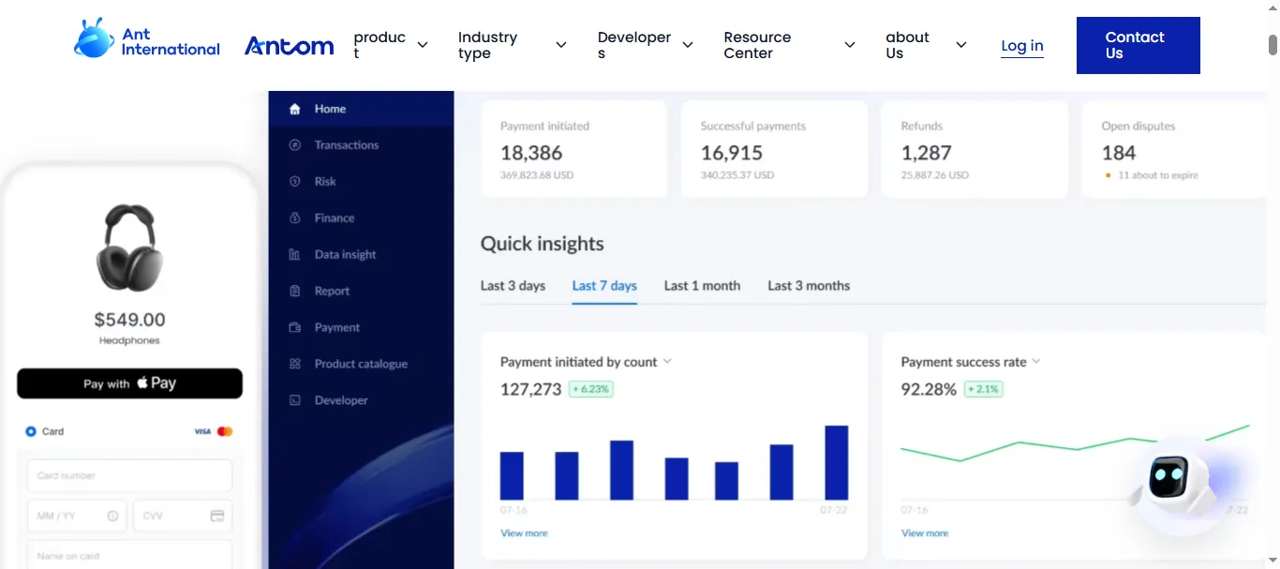Screen dimensions: 1280x569
Task: Click the Payment initiated 18,386 card
Action: (x=573, y=150)
